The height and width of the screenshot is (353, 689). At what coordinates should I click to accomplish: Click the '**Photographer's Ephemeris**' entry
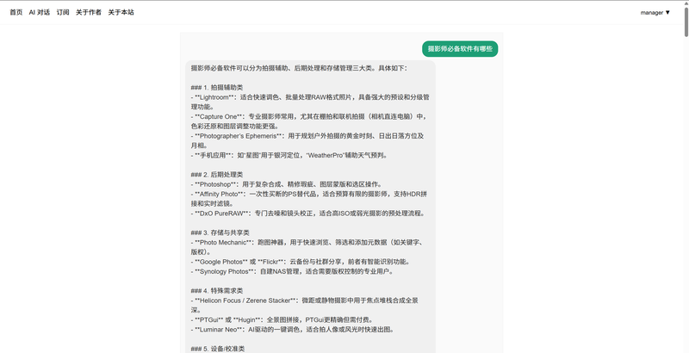(x=307, y=140)
